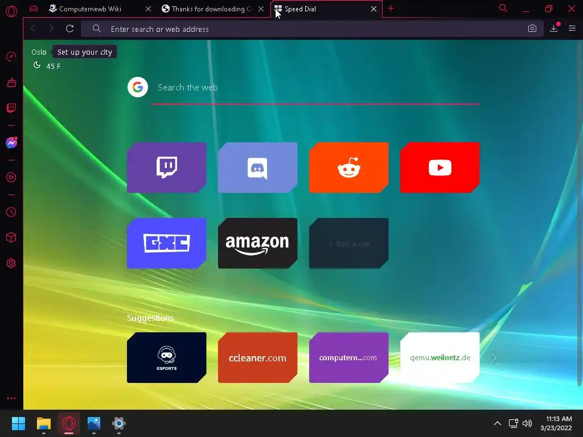Close the Speed Dial tab

(x=373, y=9)
